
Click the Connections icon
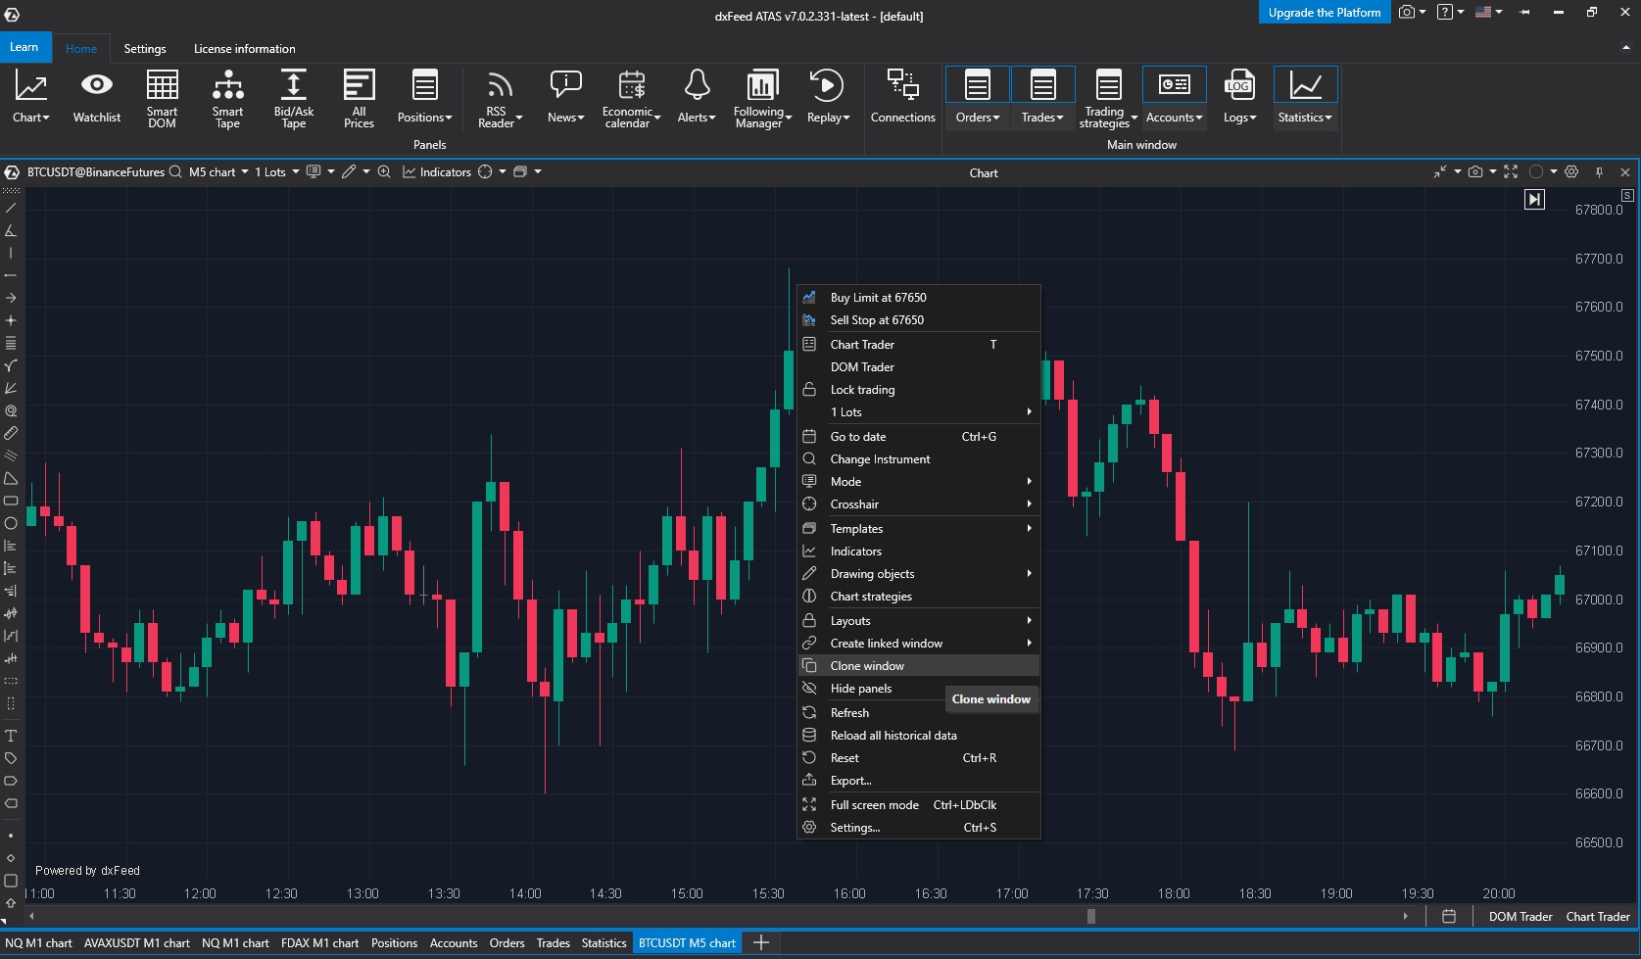pos(902,97)
